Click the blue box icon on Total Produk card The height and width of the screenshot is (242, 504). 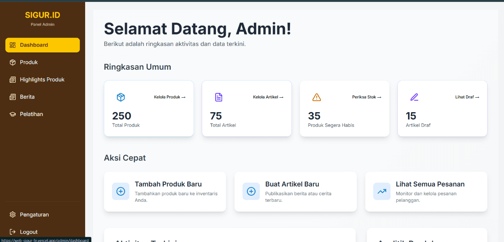[121, 97]
